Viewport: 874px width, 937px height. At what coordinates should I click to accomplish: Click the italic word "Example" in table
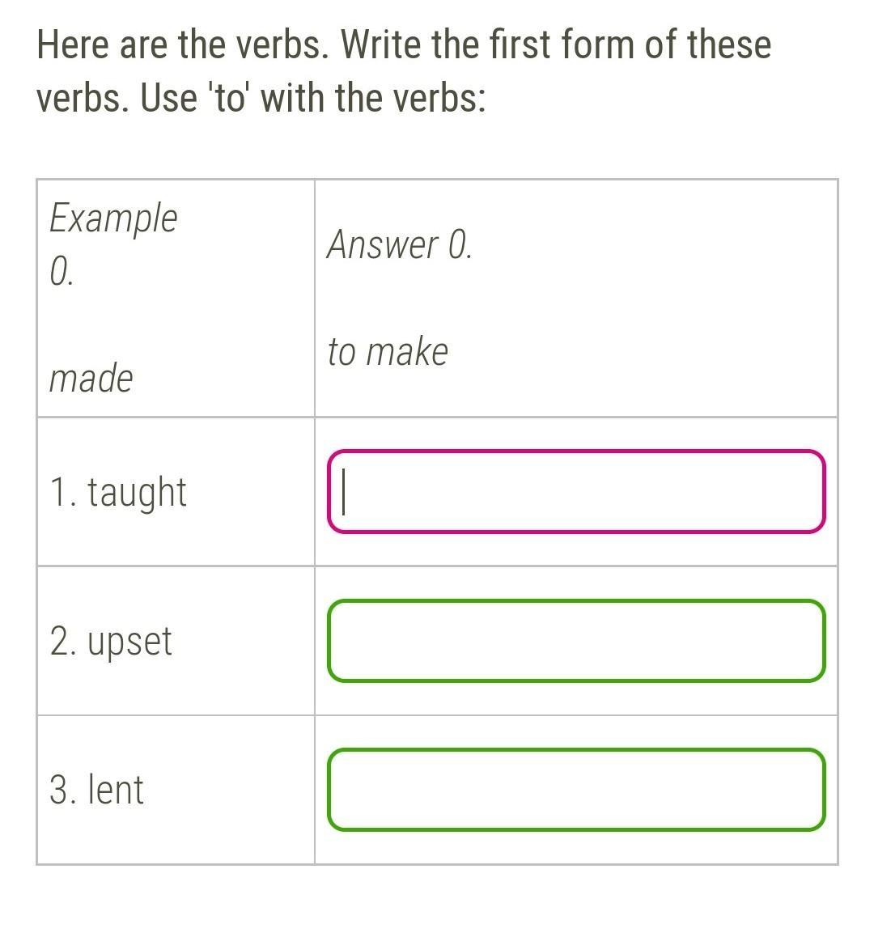[x=113, y=218]
